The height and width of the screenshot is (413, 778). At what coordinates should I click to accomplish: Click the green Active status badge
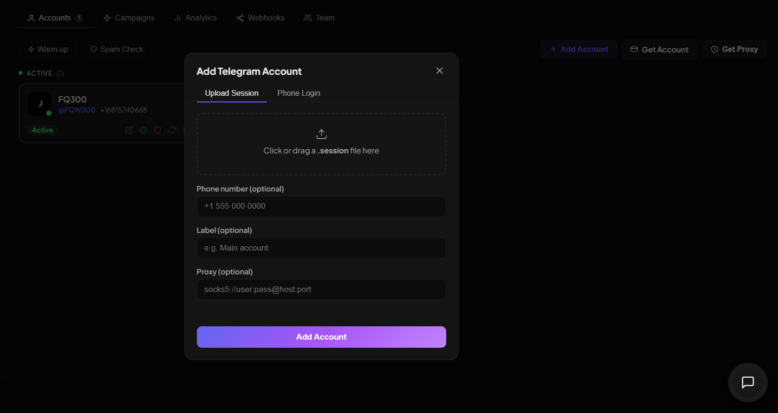(42, 130)
